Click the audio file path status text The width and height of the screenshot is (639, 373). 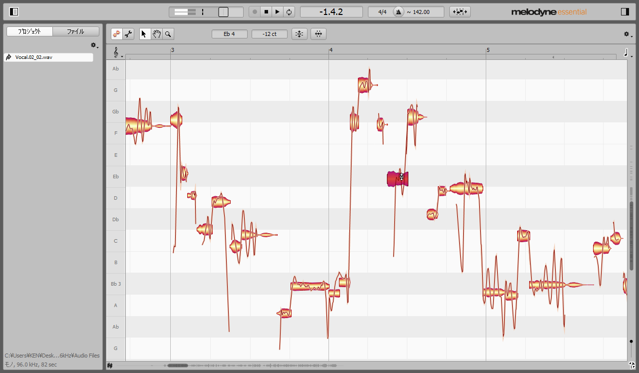coord(52,356)
